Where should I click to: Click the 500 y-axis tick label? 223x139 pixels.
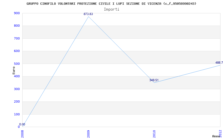pyautogui.click(x=17, y=64)
